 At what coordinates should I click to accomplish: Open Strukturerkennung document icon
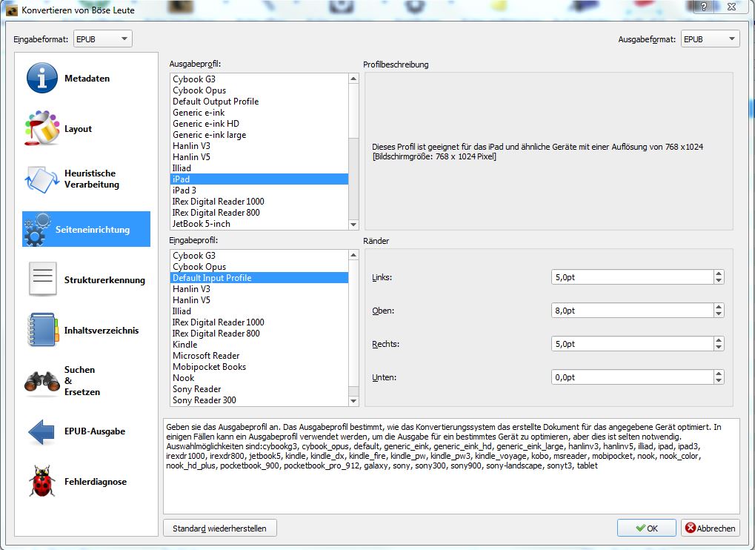42,279
